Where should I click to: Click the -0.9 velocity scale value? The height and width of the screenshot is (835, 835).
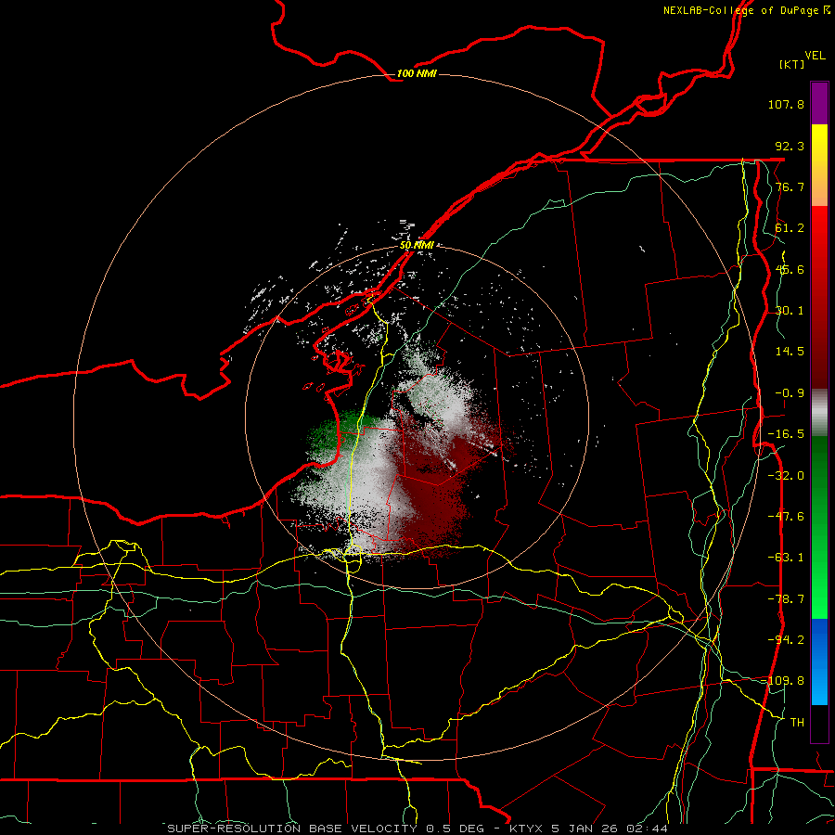point(789,393)
